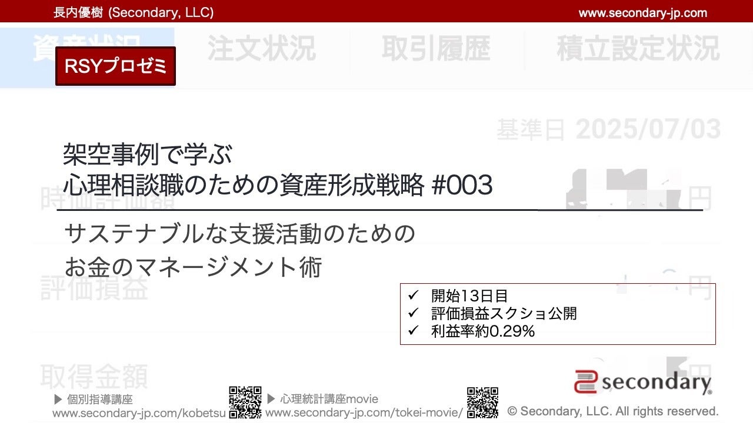
Task: Click the checkmark beside 利益率約0.29%
Action: pyautogui.click(x=413, y=331)
